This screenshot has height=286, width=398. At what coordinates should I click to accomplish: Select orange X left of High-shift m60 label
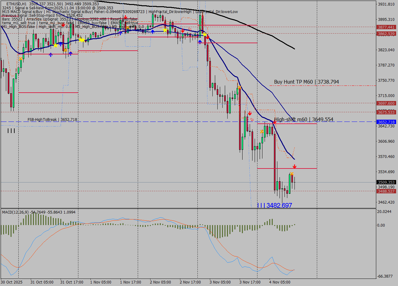[262, 131]
